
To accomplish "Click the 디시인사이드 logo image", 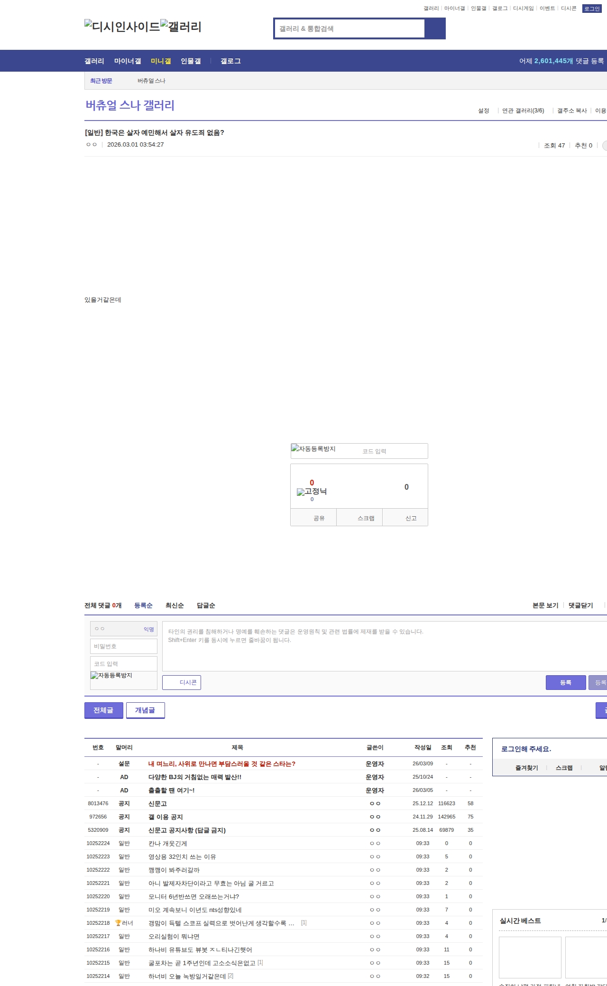I will [x=122, y=27].
